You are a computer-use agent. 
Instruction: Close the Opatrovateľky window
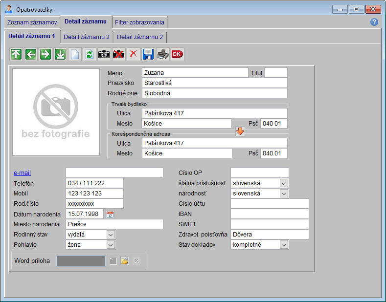tap(373, 10)
